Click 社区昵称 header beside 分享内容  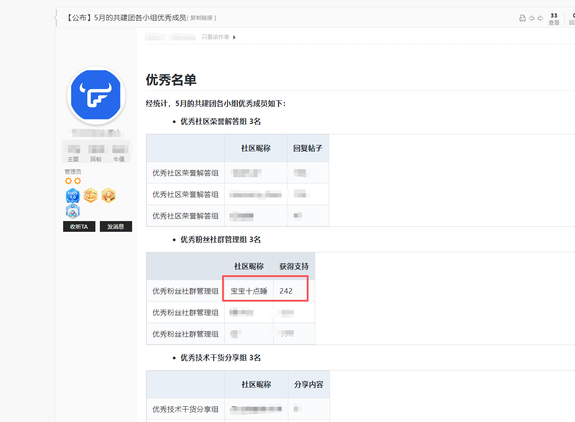[257, 384]
